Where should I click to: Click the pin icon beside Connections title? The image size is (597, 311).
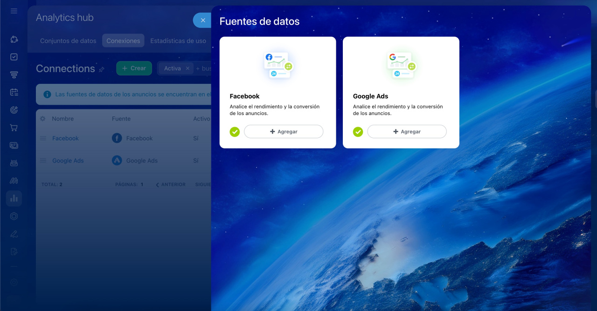pyautogui.click(x=102, y=69)
